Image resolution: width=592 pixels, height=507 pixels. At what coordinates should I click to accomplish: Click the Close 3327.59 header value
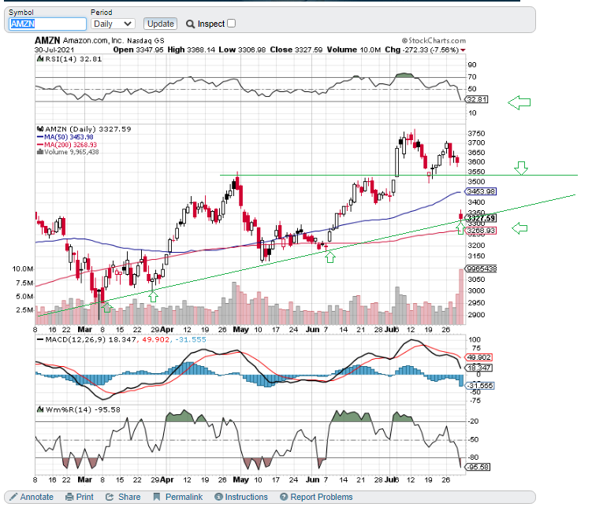[296, 50]
